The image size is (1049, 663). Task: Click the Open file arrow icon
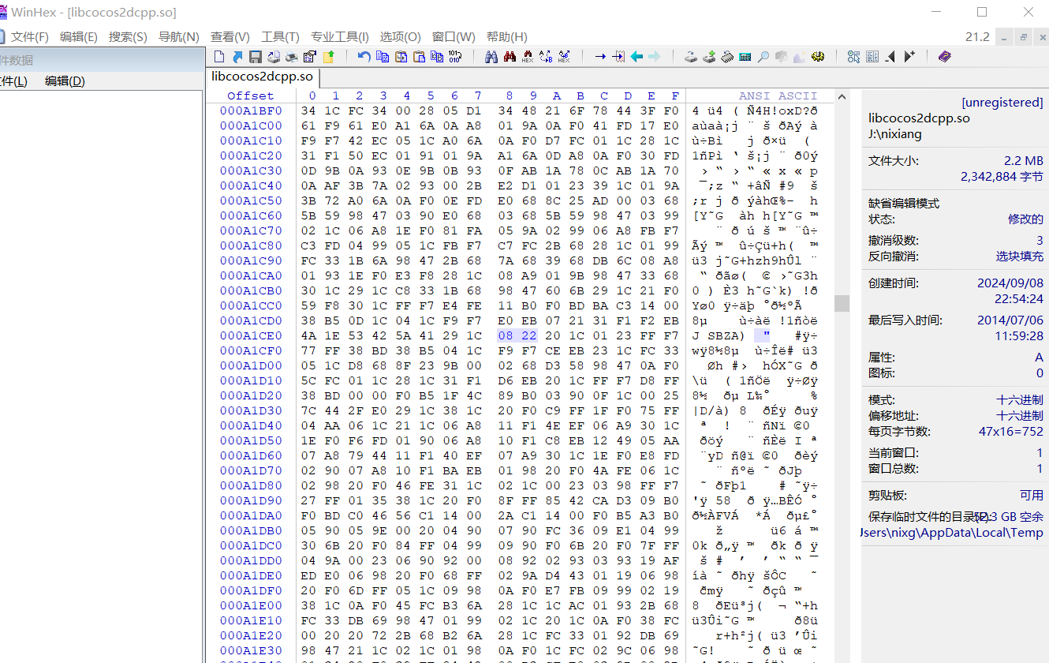(x=237, y=57)
